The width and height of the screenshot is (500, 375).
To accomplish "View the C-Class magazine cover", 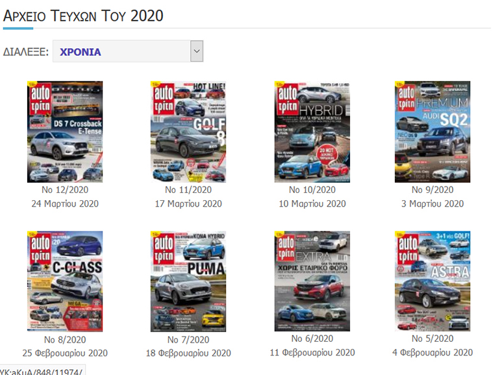I will [x=65, y=281].
